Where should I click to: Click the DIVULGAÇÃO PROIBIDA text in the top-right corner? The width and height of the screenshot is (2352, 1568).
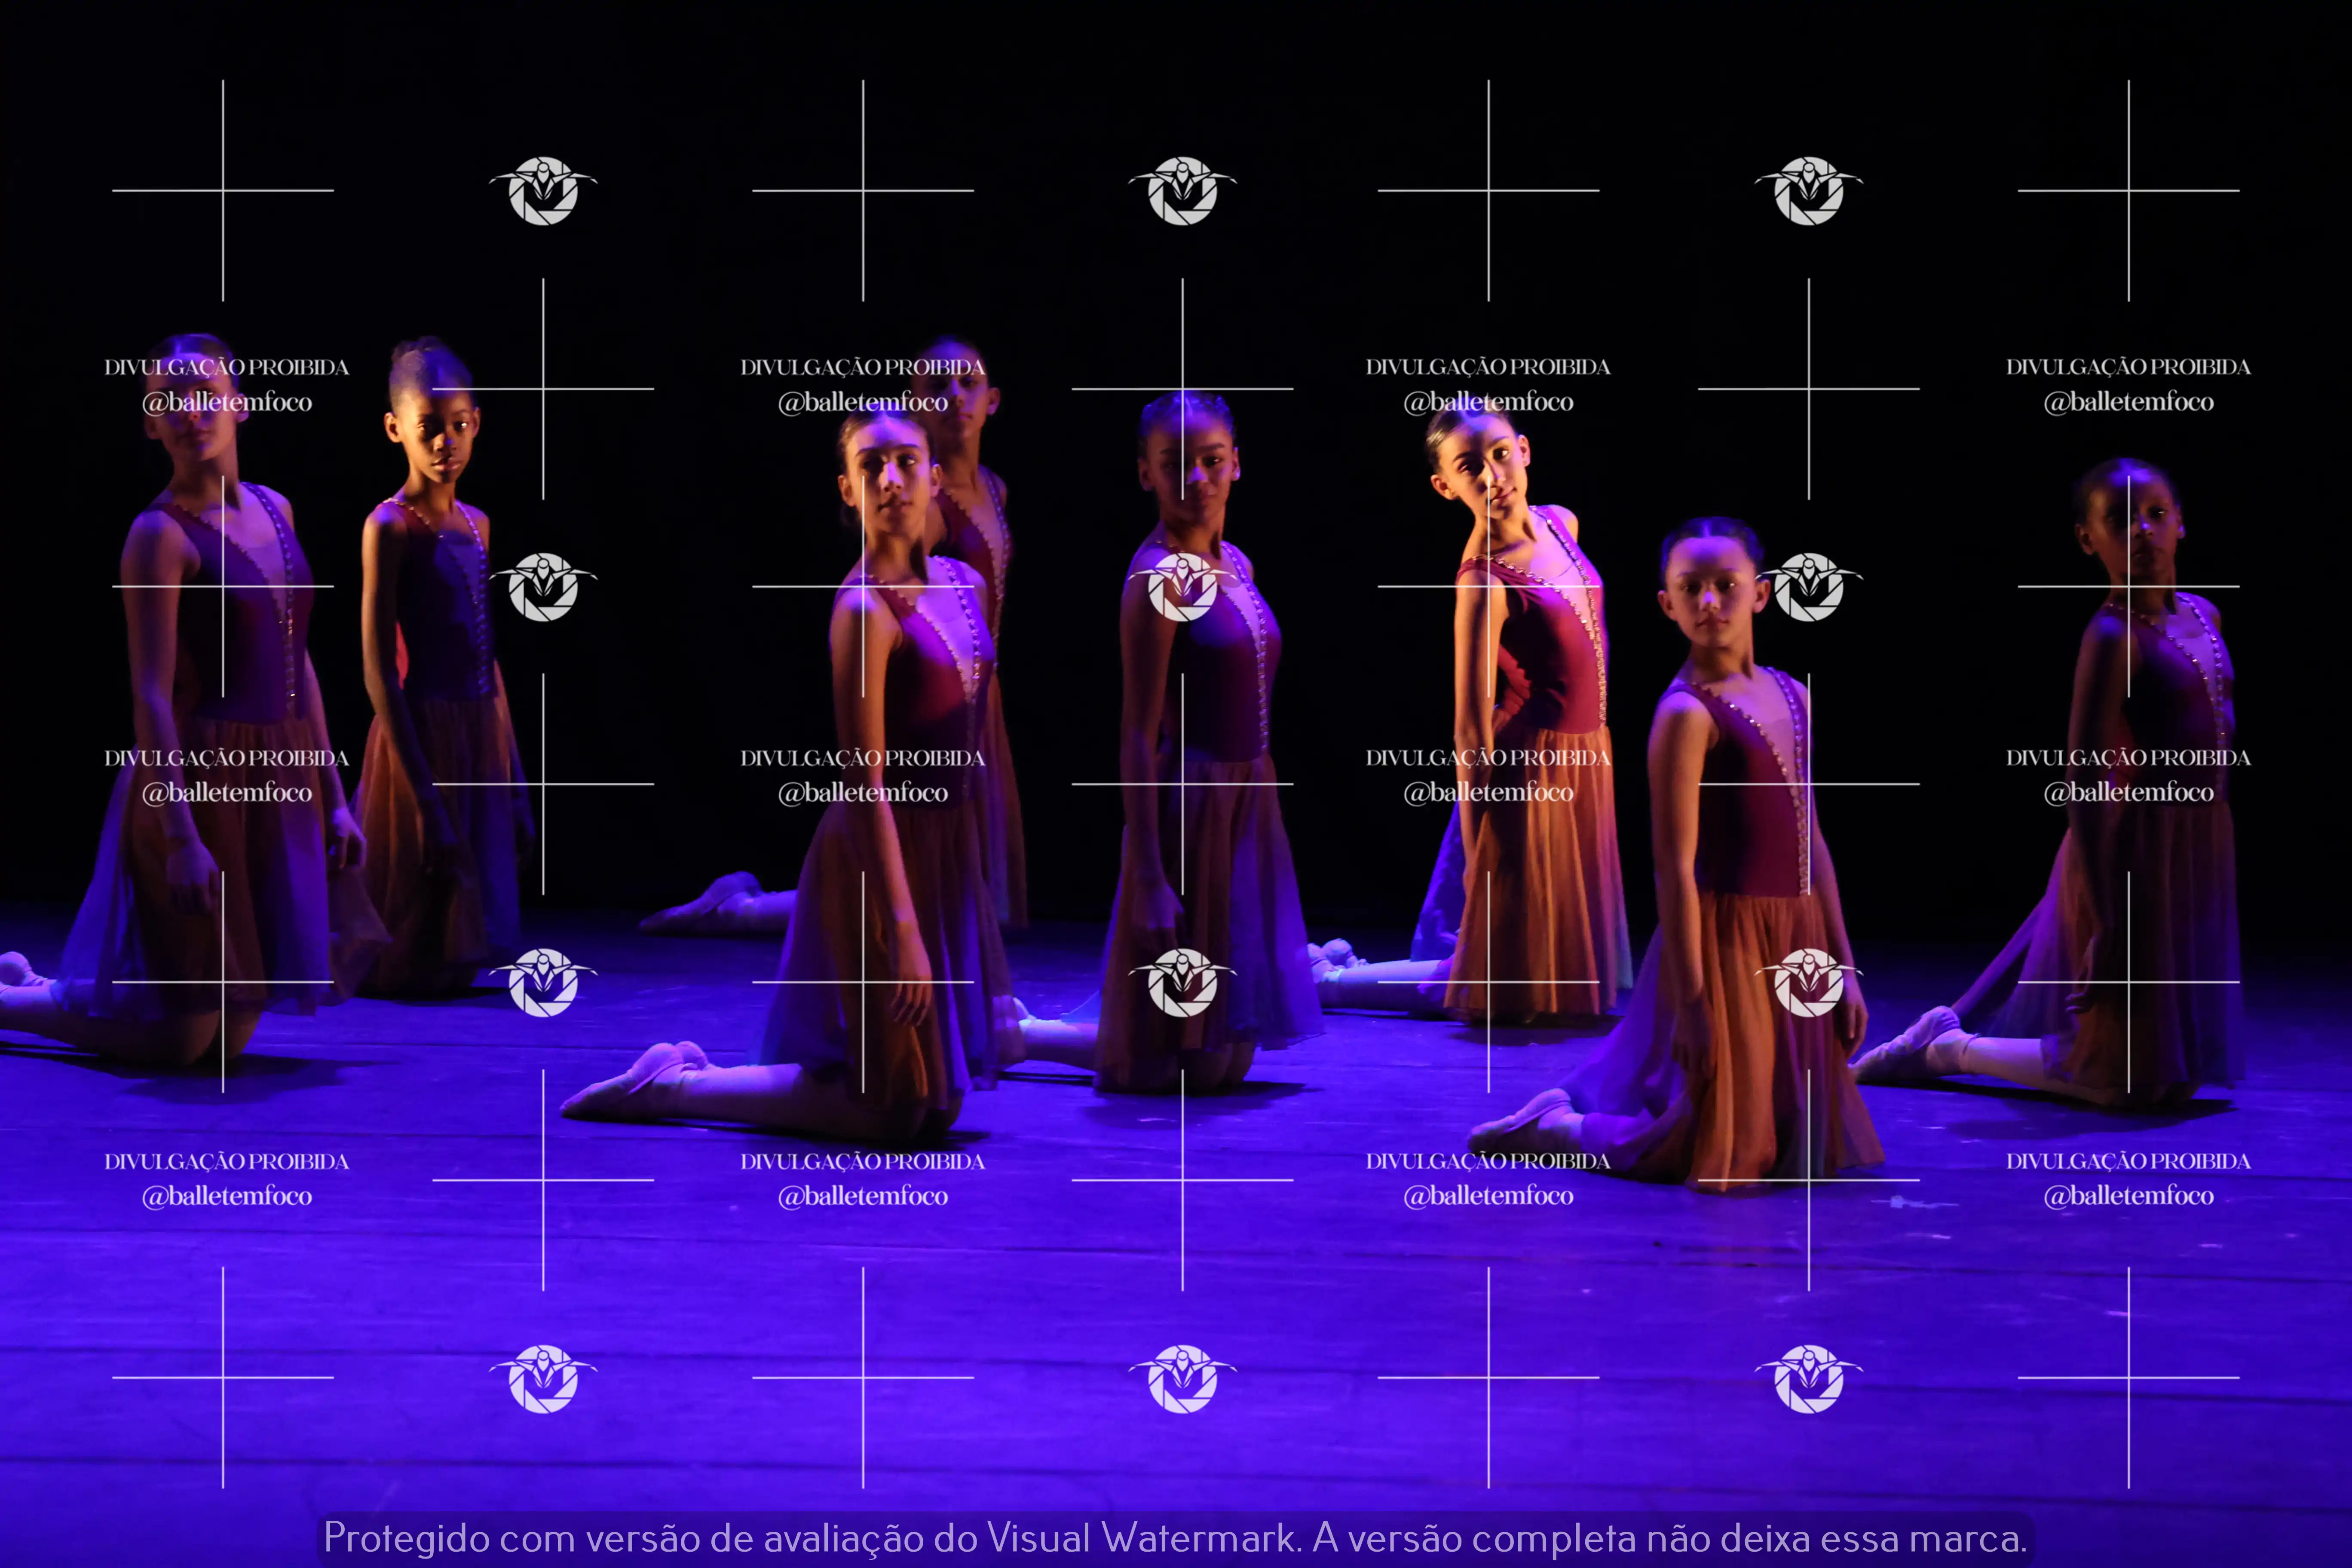(2128, 367)
